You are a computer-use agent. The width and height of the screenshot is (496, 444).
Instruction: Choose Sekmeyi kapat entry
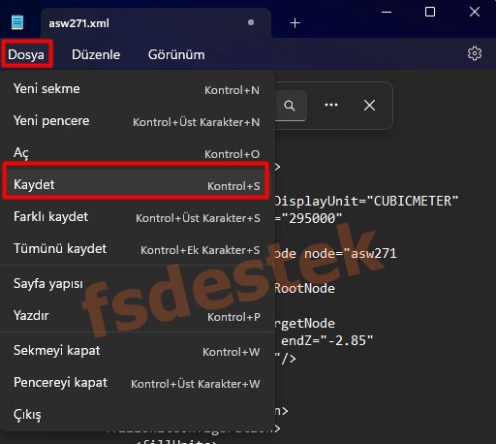[x=136, y=351]
